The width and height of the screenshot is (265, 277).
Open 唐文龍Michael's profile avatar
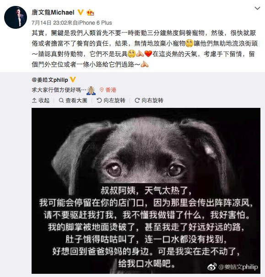(x=16, y=17)
